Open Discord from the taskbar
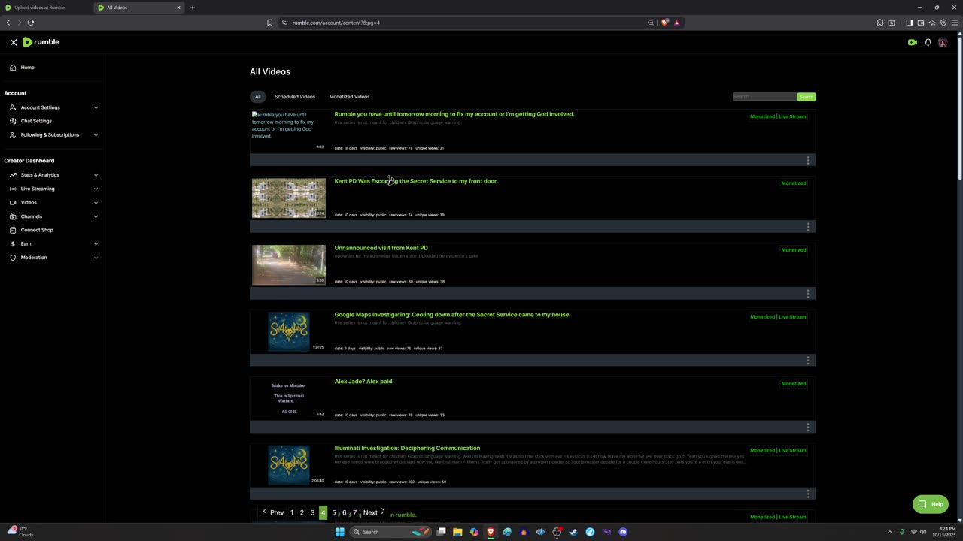Viewport: 963px width, 541px height. coord(623,532)
